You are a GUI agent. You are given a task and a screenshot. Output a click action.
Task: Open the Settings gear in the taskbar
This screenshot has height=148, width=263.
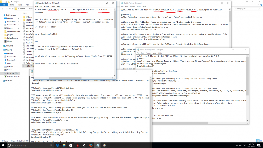(84, 145)
